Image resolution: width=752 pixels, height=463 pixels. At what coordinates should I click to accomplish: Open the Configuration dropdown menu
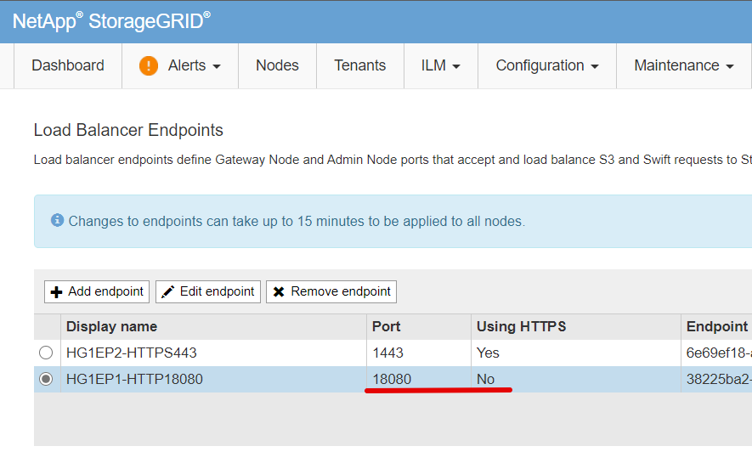pyautogui.click(x=547, y=65)
